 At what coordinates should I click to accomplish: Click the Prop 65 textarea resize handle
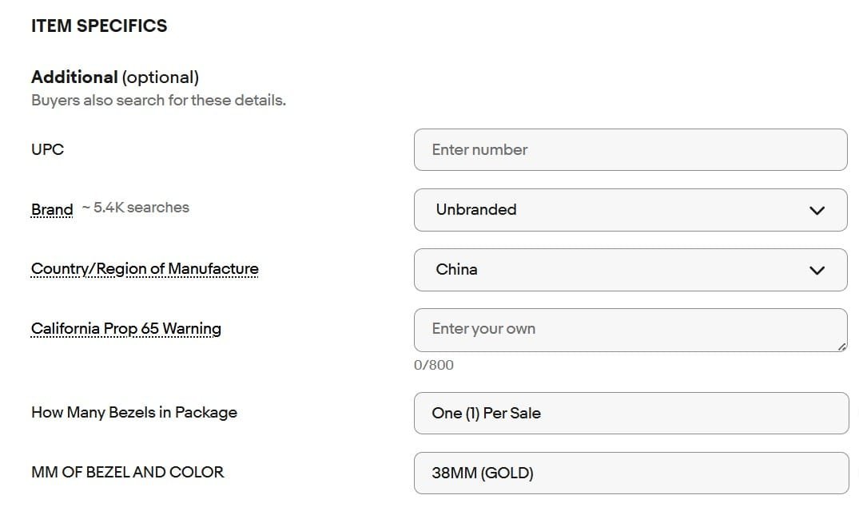(x=841, y=347)
